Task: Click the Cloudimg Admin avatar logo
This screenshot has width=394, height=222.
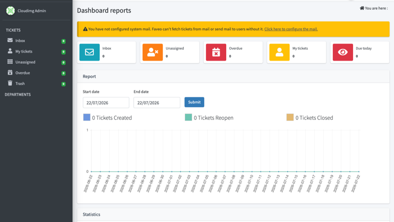Action: 11,11
